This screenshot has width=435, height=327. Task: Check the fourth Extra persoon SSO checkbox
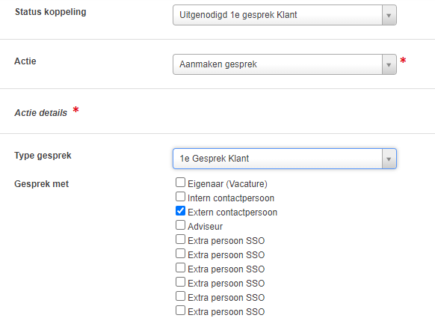180,282
